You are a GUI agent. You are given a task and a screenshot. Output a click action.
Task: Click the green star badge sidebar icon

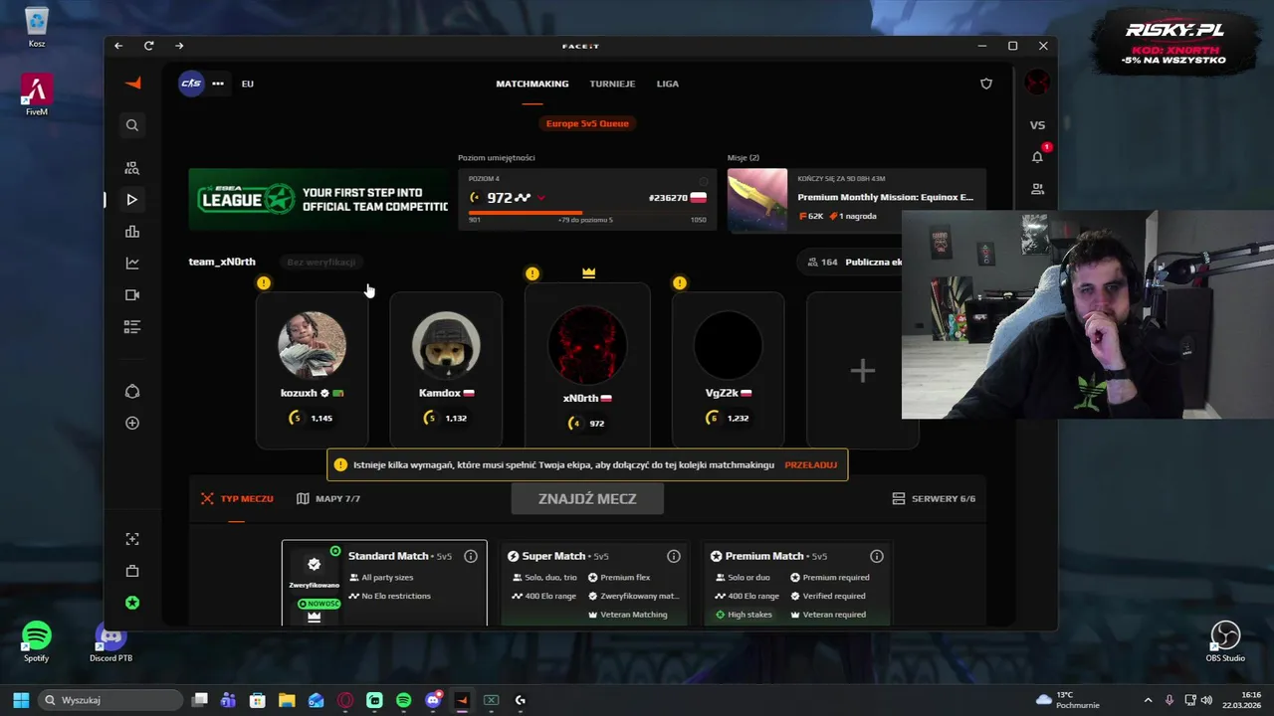[132, 603]
